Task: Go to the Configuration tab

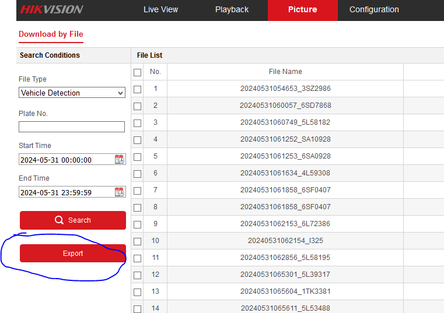Action: 374,10
